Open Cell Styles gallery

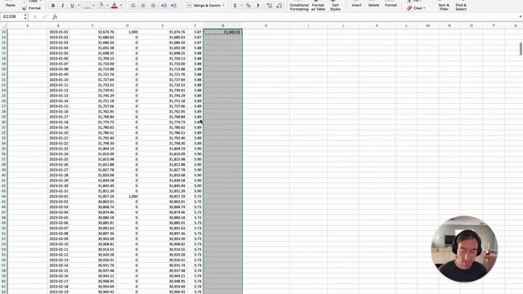[335, 6]
